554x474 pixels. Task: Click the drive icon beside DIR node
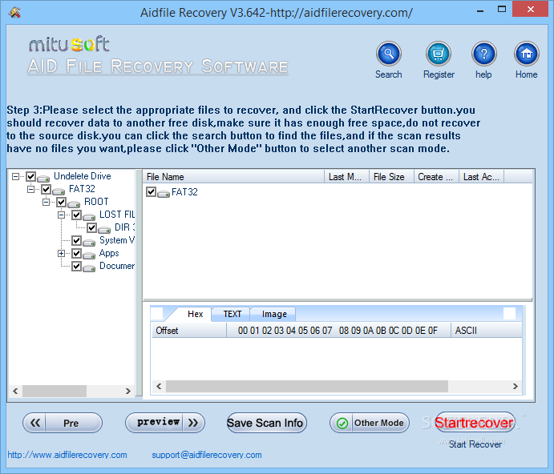pos(104,230)
